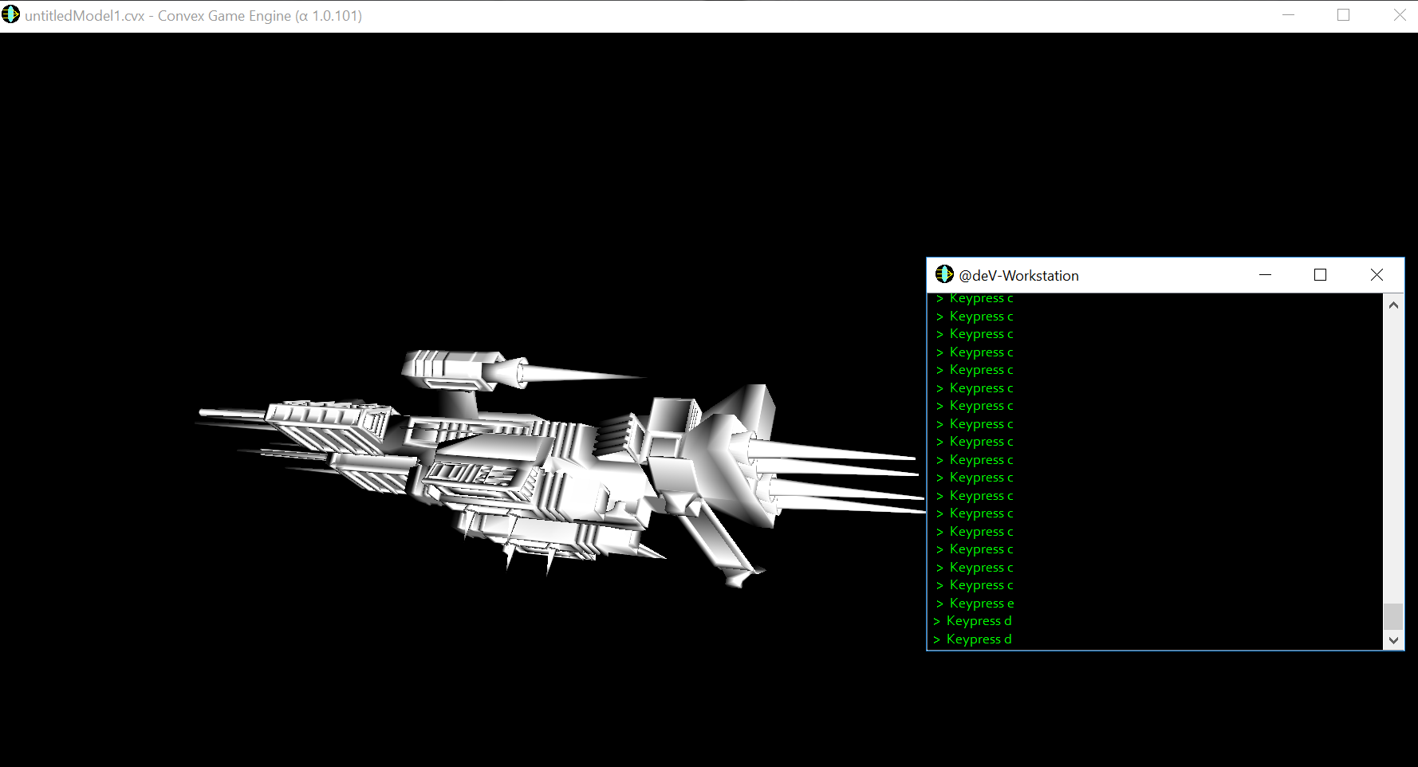Click the Convex Game Engine app icon
The image size is (1418, 767).
click(x=10, y=15)
